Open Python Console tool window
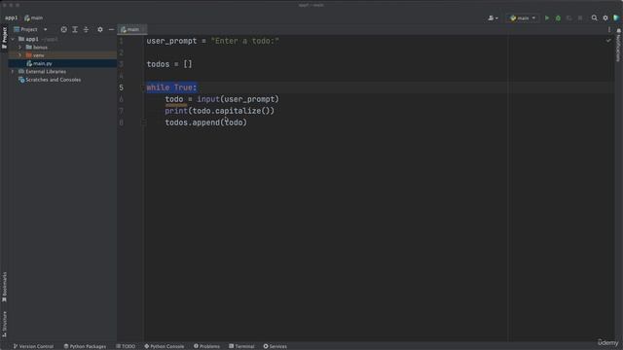This screenshot has height=350, width=623. click(x=165, y=346)
